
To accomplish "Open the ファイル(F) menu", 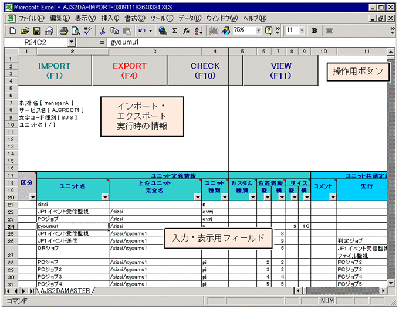I will coord(32,18).
